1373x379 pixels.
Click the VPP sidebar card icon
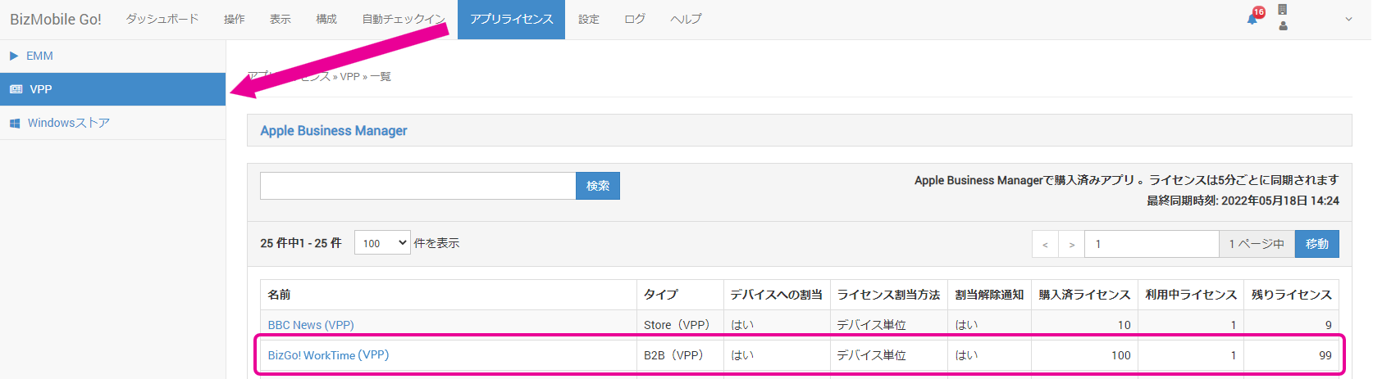(x=16, y=89)
